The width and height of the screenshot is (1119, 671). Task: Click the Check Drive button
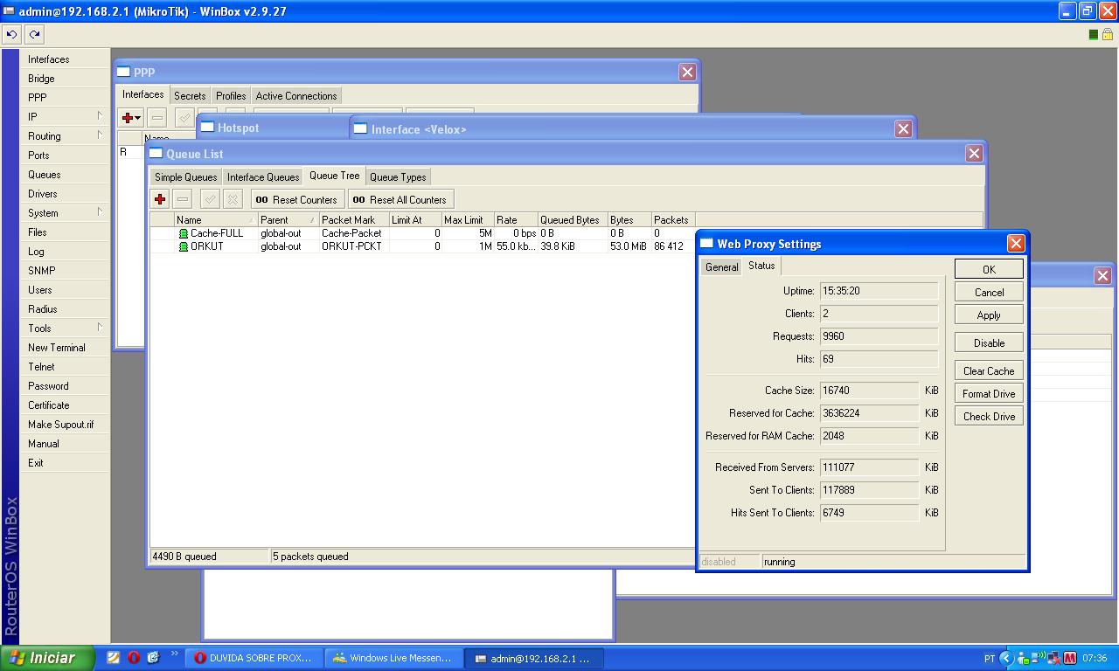[x=989, y=417]
